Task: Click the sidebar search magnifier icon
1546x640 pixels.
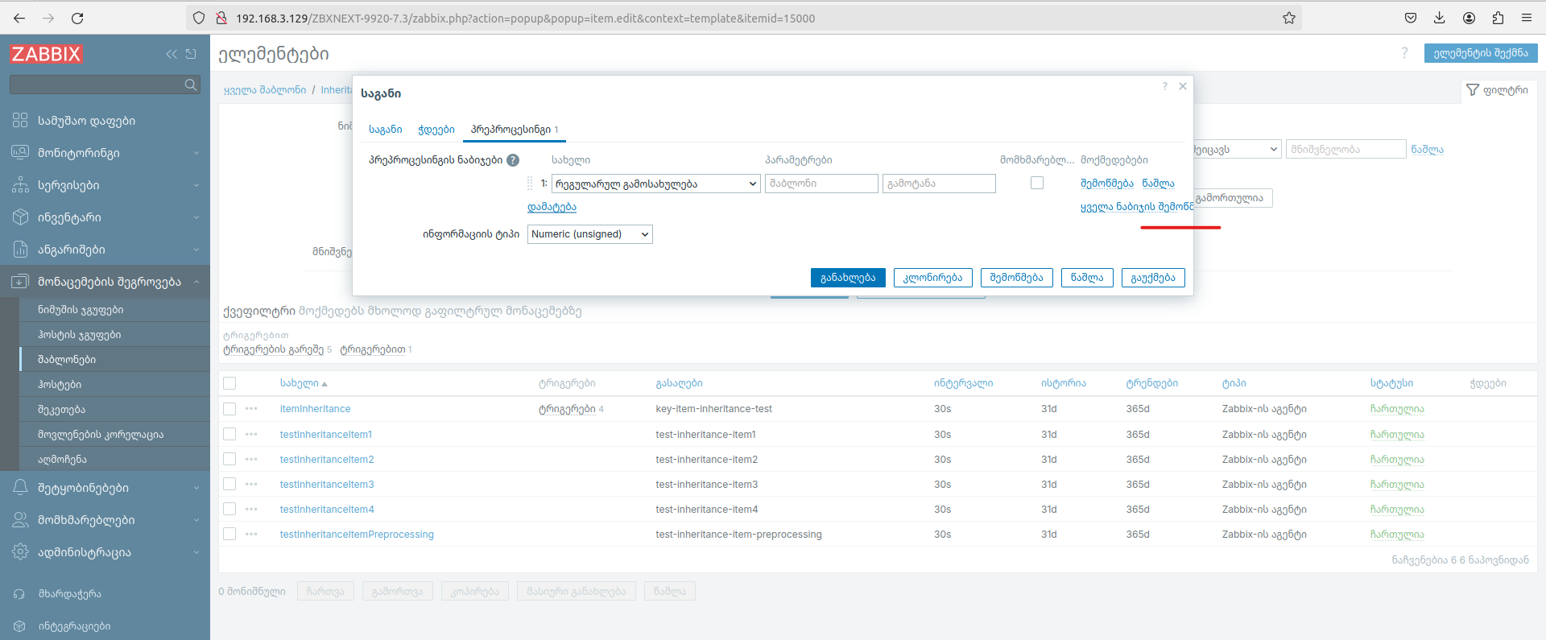Action: click(x=191, y=85)
